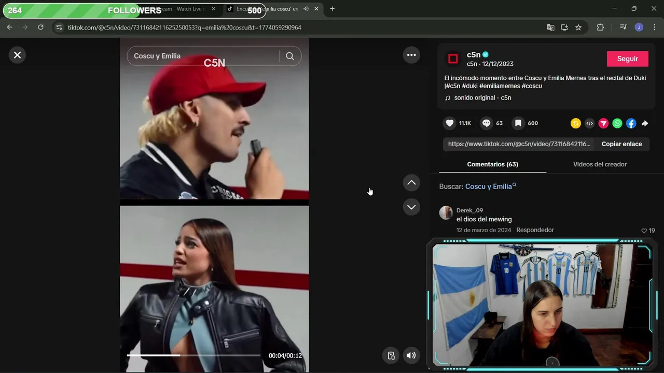Click the '12/12/2023' post date text

point(497,64)
